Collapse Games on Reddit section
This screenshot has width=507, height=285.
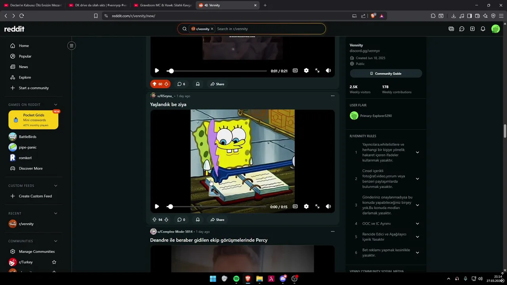click(x=55, y=104)
